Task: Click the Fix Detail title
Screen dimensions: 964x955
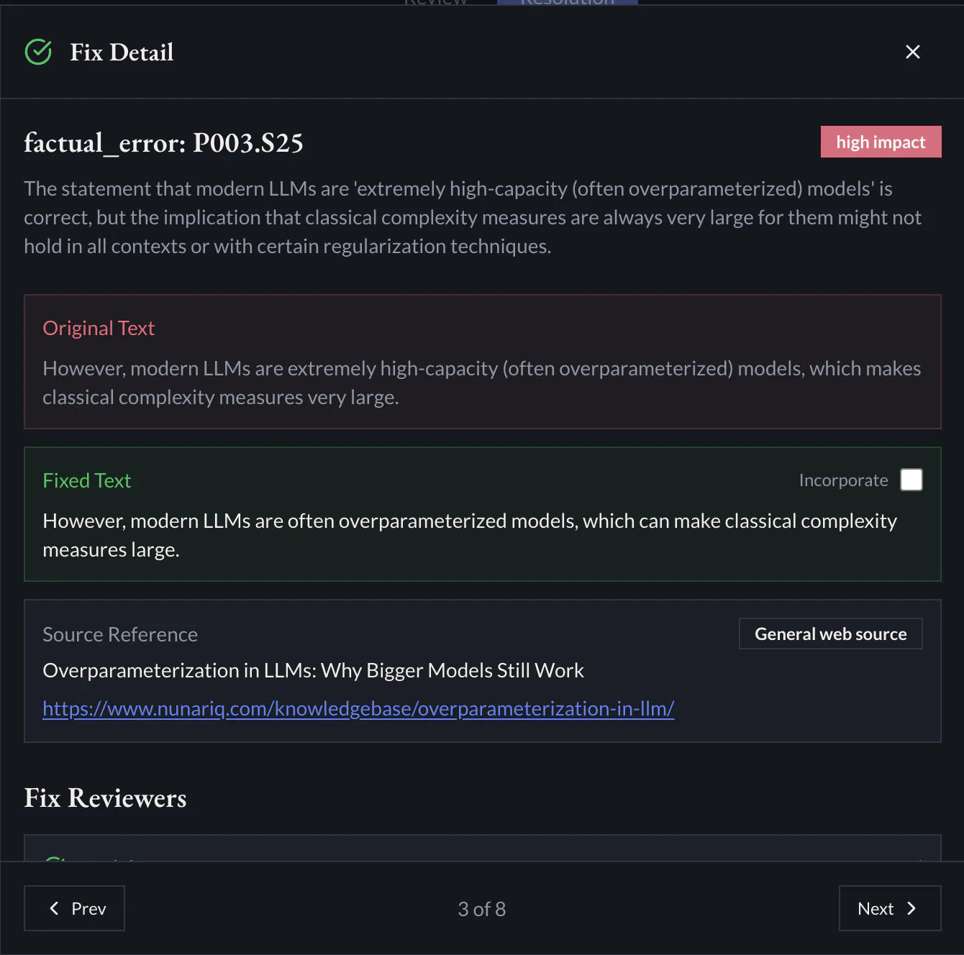Action: [x=122, y=52]
